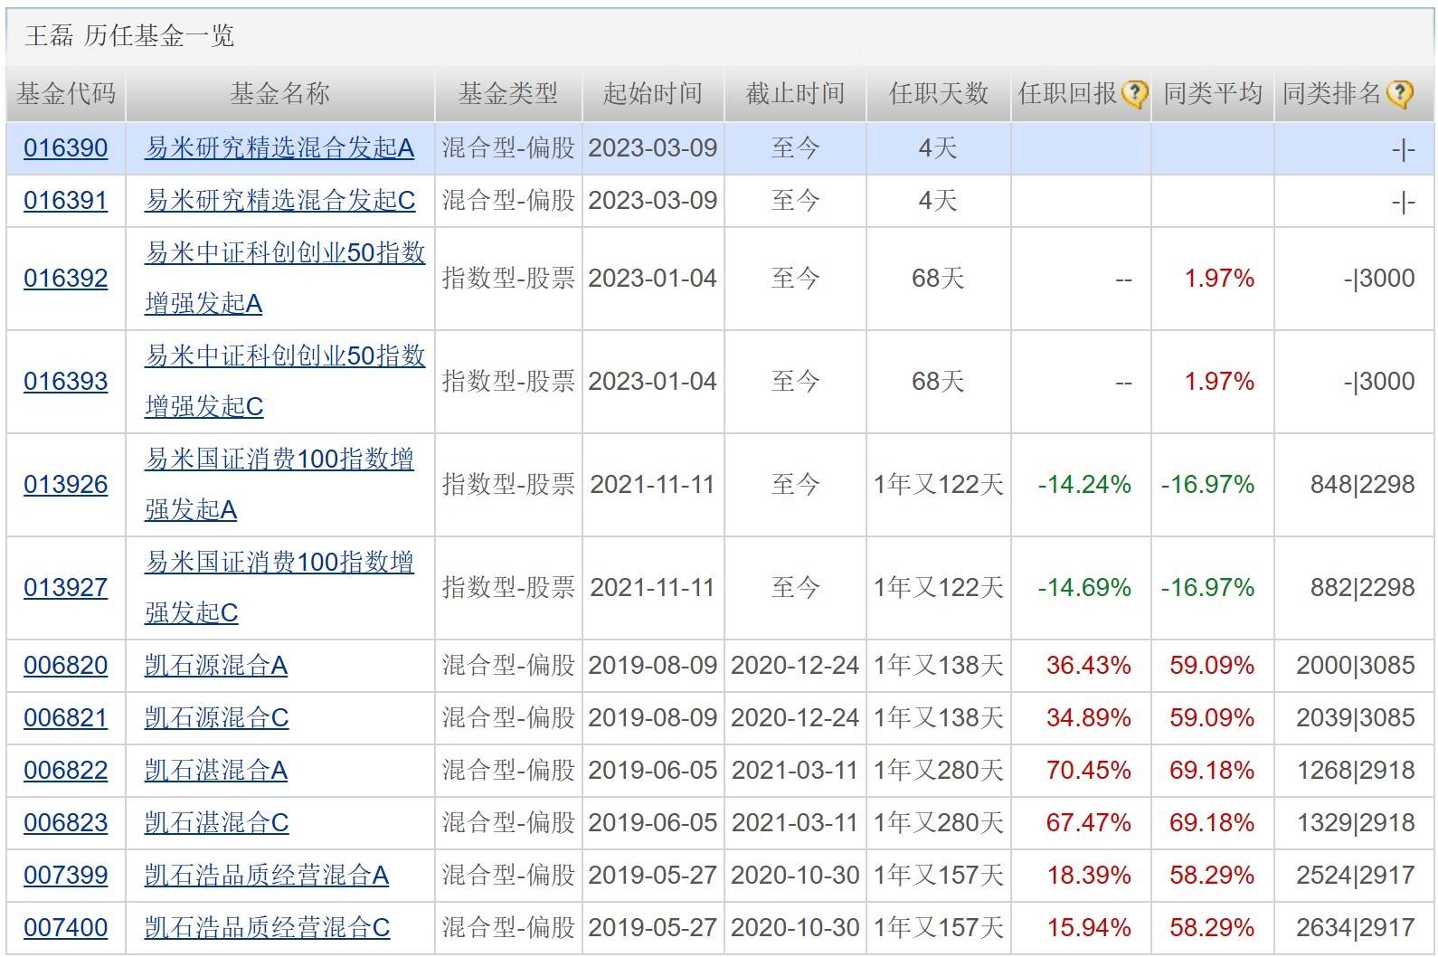This screenshot has height=957, width=1438.
Task: Click the 基金类型 column header
Action: [508, 93]
